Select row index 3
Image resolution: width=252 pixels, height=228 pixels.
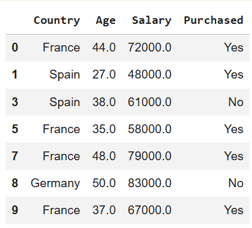pos(15,102)
